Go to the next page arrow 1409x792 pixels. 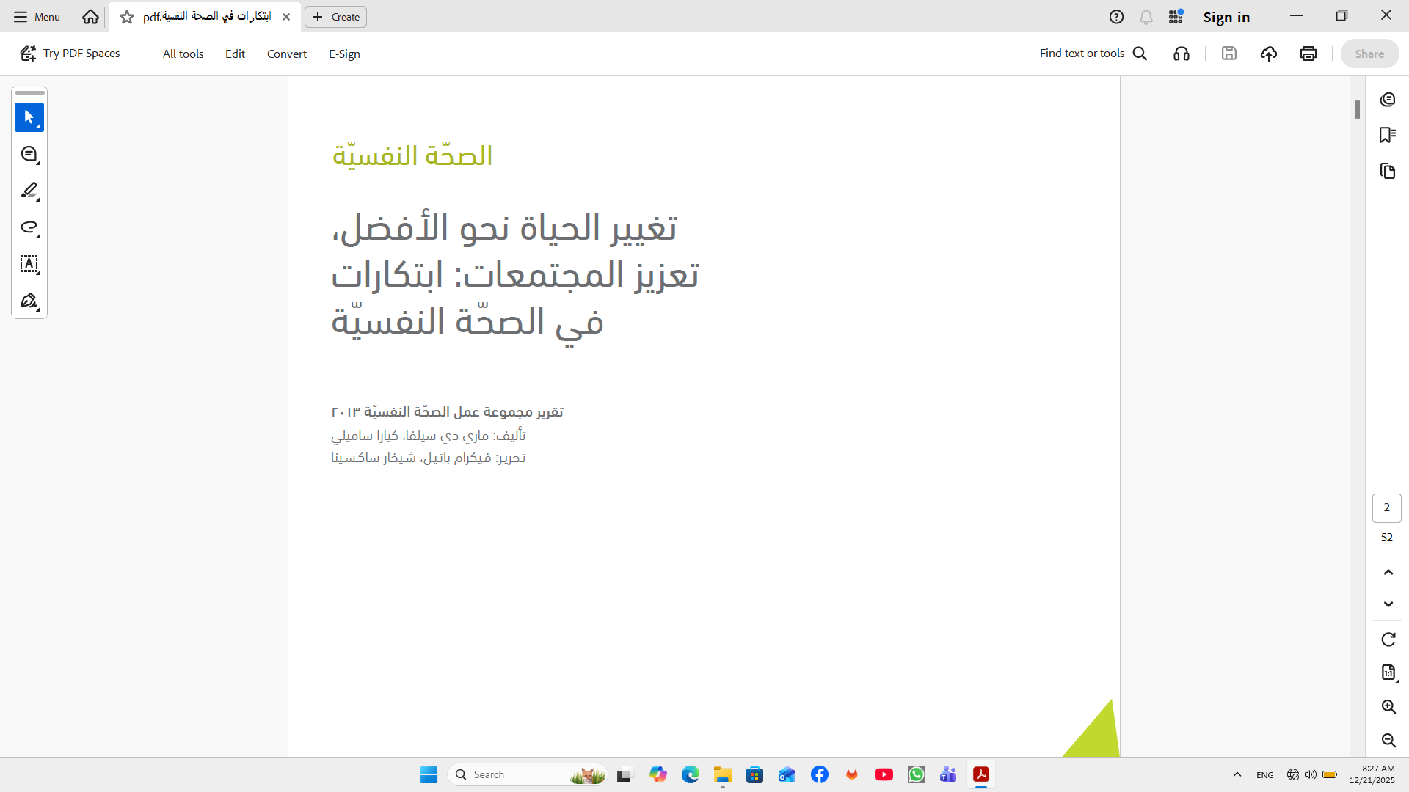click(x=1388, y=604)
